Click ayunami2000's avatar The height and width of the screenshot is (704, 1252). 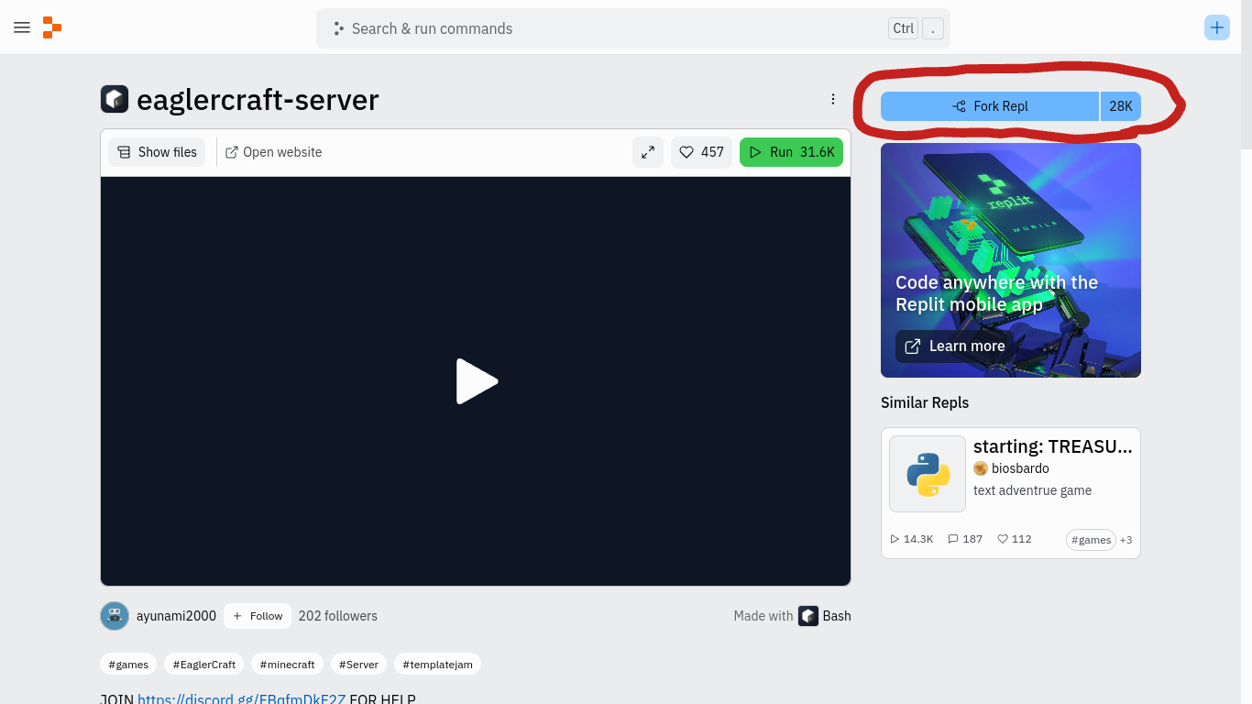click(115, 616)
